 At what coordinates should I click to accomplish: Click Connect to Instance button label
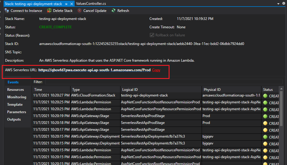(x=26, y=11)
